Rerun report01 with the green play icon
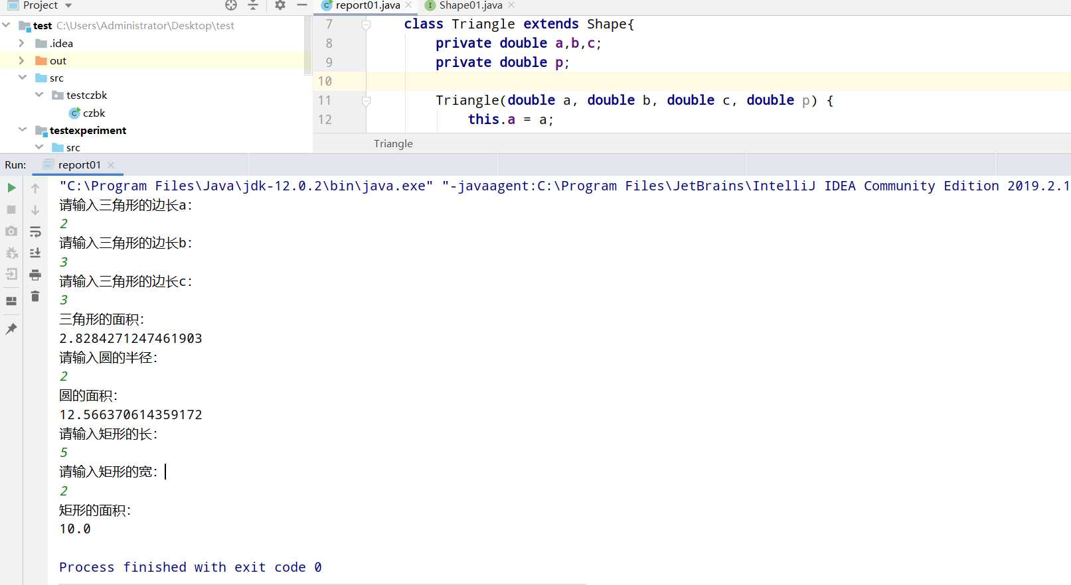The image size is (1071, 585). click(11, 188)
